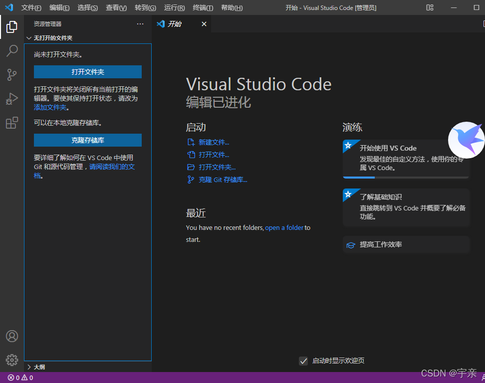The image size is (485, 383).
Task: Open the Search view in activity bar
Action: click(12, 51)
